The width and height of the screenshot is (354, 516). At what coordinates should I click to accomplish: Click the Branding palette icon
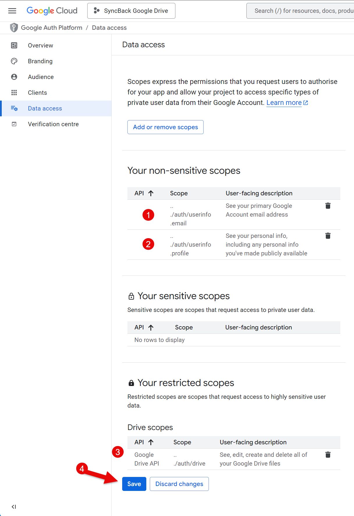tap(14, 61)
